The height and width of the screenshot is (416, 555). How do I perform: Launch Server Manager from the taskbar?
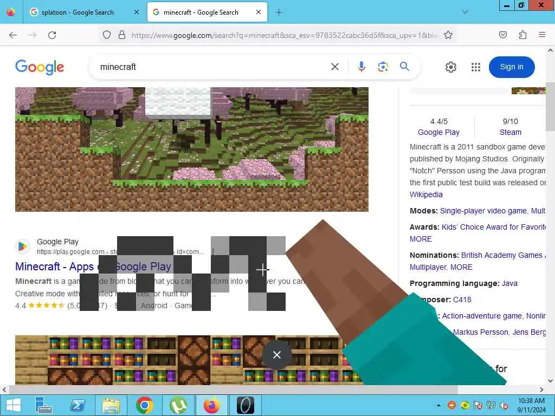[x=43, y=405]
